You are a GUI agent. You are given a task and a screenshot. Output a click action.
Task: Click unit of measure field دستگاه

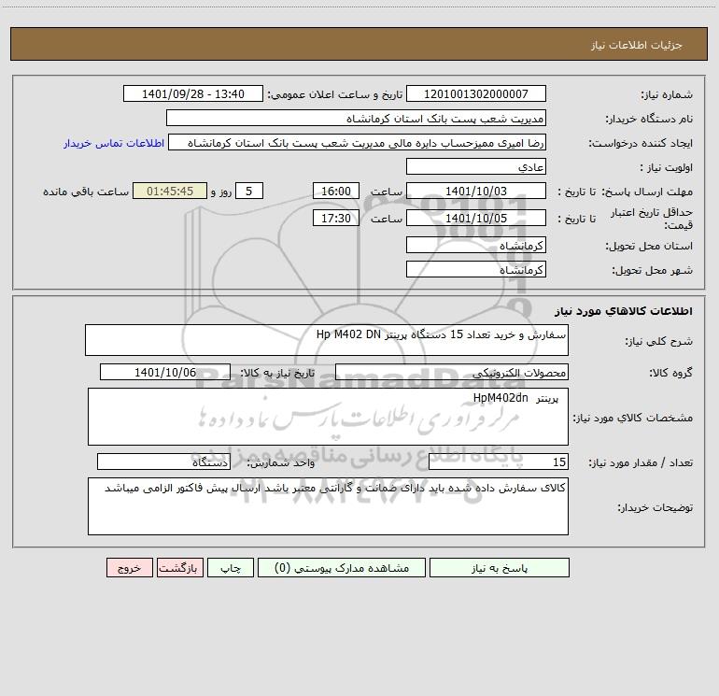pos(163,462)
